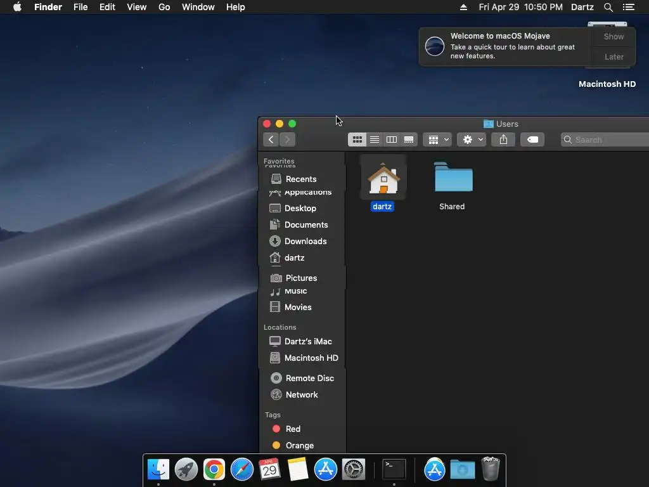Viewport: 649px width, 487px height.
Task: Open the Downloads stack in the Dock
Action: point(462,470)
